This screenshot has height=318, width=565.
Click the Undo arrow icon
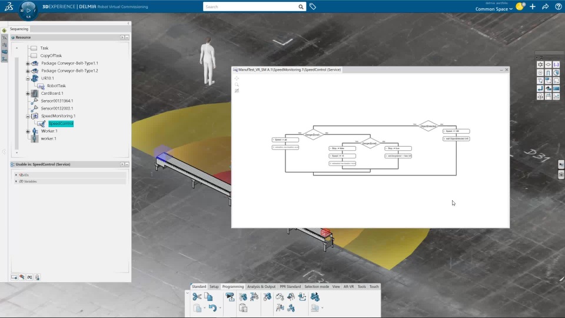(x=212, y=308)
